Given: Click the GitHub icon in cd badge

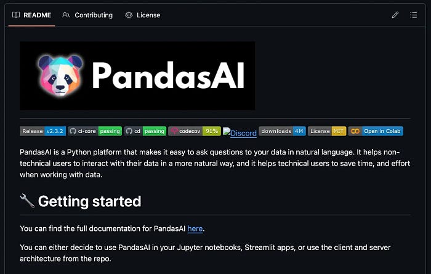Looking at the screenshot, I should [129, 131].
